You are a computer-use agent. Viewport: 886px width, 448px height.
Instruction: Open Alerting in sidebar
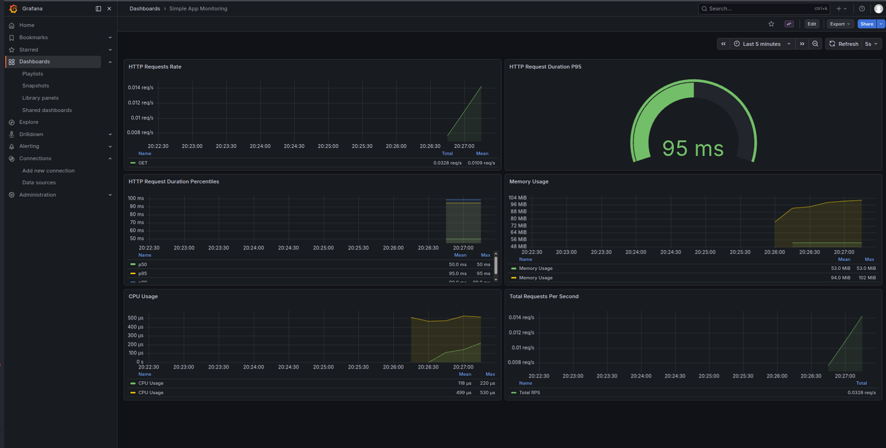(x=29, y=146)
